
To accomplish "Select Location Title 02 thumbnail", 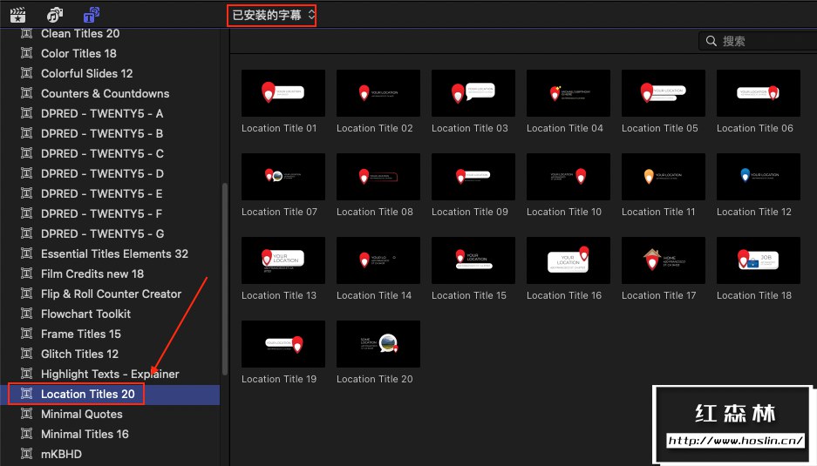I will tap(378, 93).
